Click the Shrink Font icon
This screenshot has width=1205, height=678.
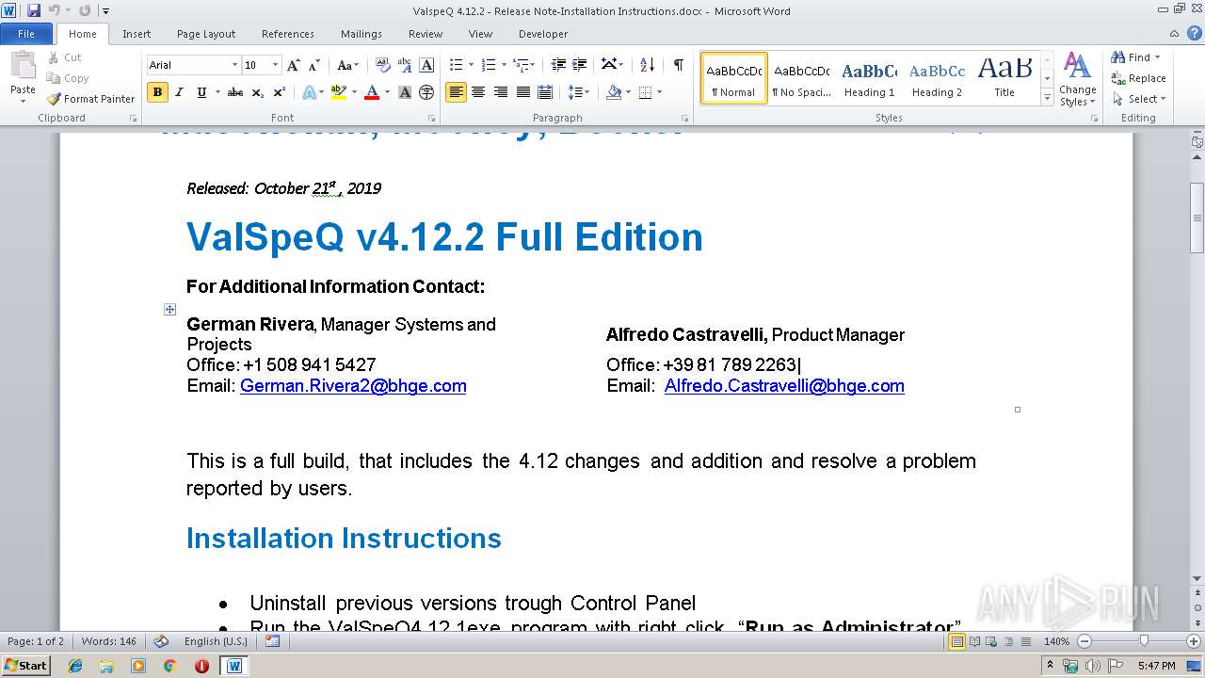coord(314,65)
